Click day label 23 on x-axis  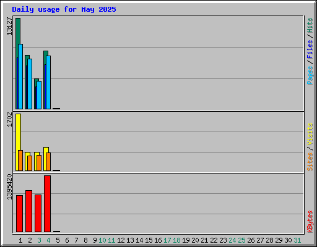223,240
